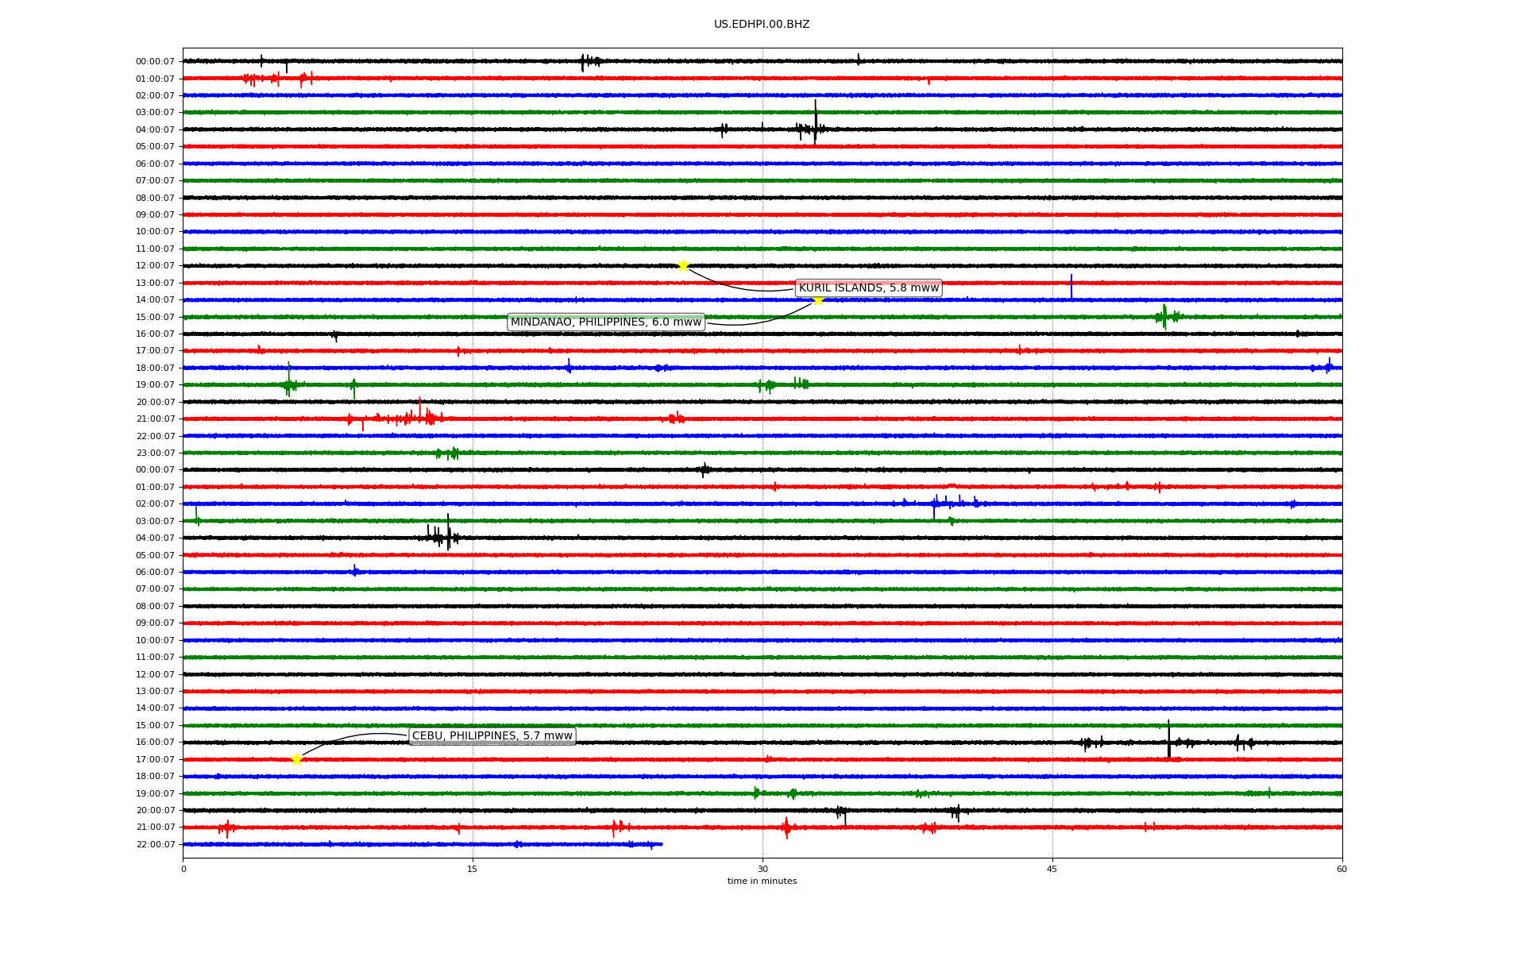Click the x-axis tick label 30
1525x953 pixels.
click(762, 869)
